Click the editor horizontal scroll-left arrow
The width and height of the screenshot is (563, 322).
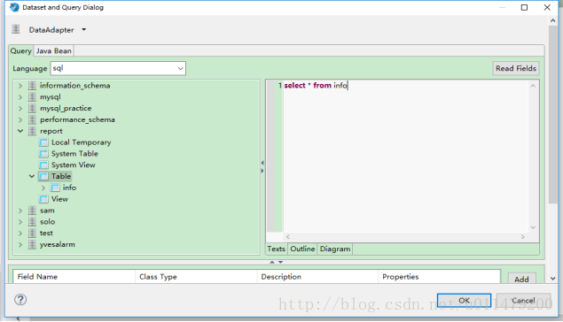(x=288, y=237)
